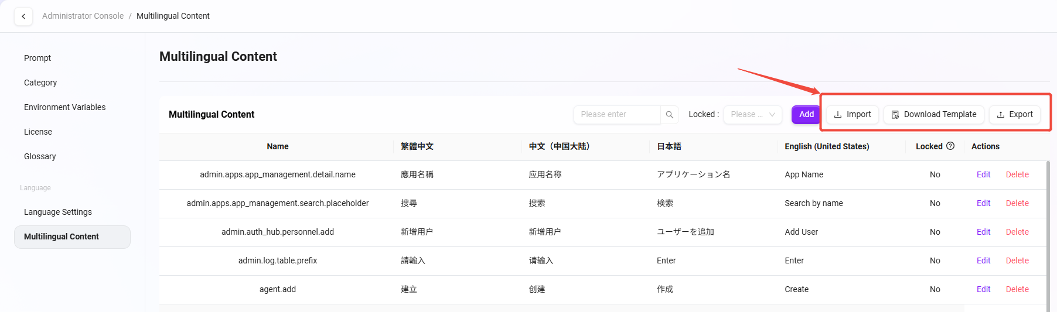Open the Prompt menu item
The height and width of the screenshot is (312, 1057).
click(37, 58)
